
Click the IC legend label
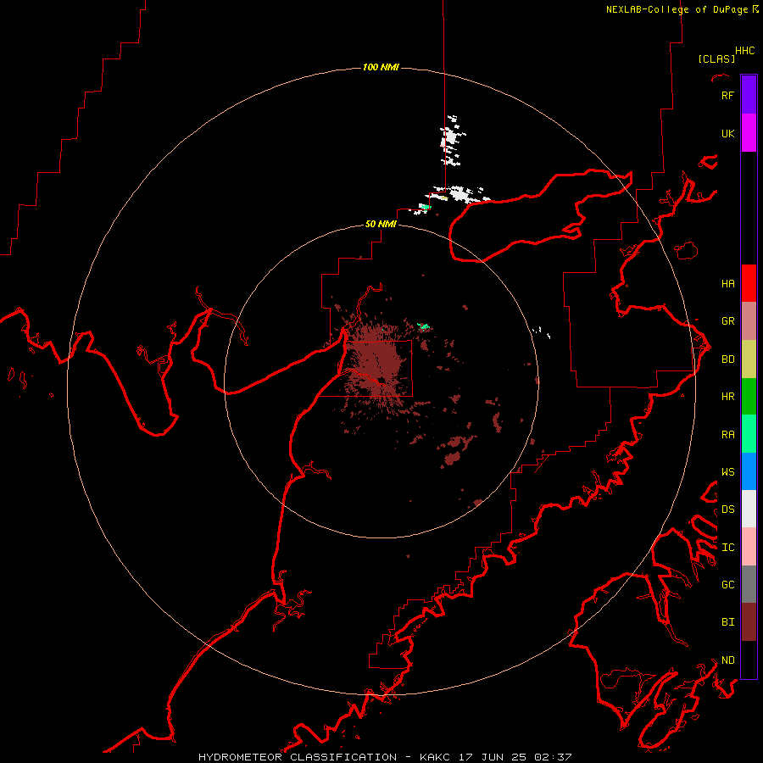click(727, 548)
